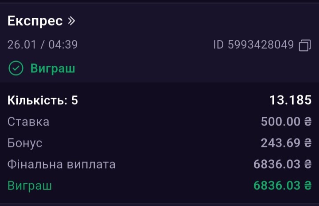The width and height of the screenshot is (319, 206).
Task: Select the white final payout 6836.03 ₴
Action: pyautogui.click(x=282, y=164)
